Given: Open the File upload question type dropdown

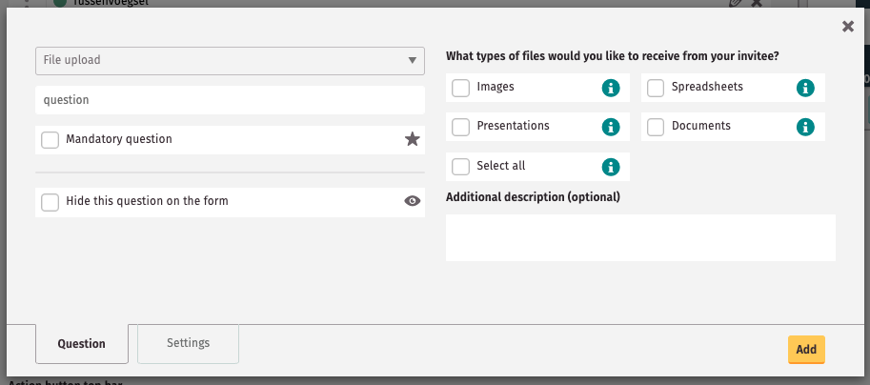Looking at the screenshot, I should [230, 60].
